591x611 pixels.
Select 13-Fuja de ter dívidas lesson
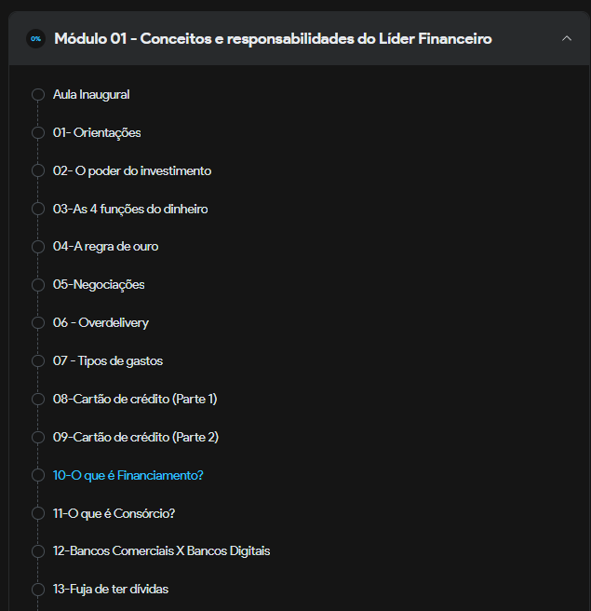[x=111, y=589]
